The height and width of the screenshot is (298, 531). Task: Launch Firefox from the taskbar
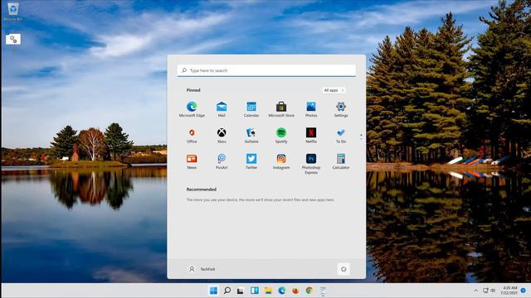click(295, 291)
